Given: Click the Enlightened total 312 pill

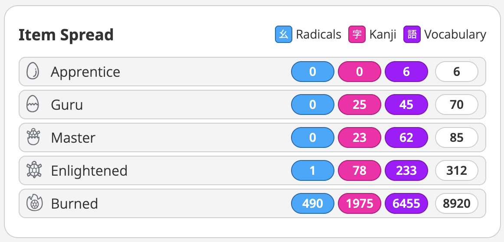Looking at the screenshot, I should pyautogui.click(x=457, y=170).
